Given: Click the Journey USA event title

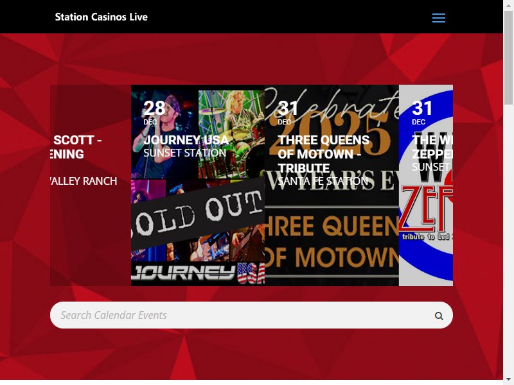Looking at the screenshot, I should pos(186,140).
